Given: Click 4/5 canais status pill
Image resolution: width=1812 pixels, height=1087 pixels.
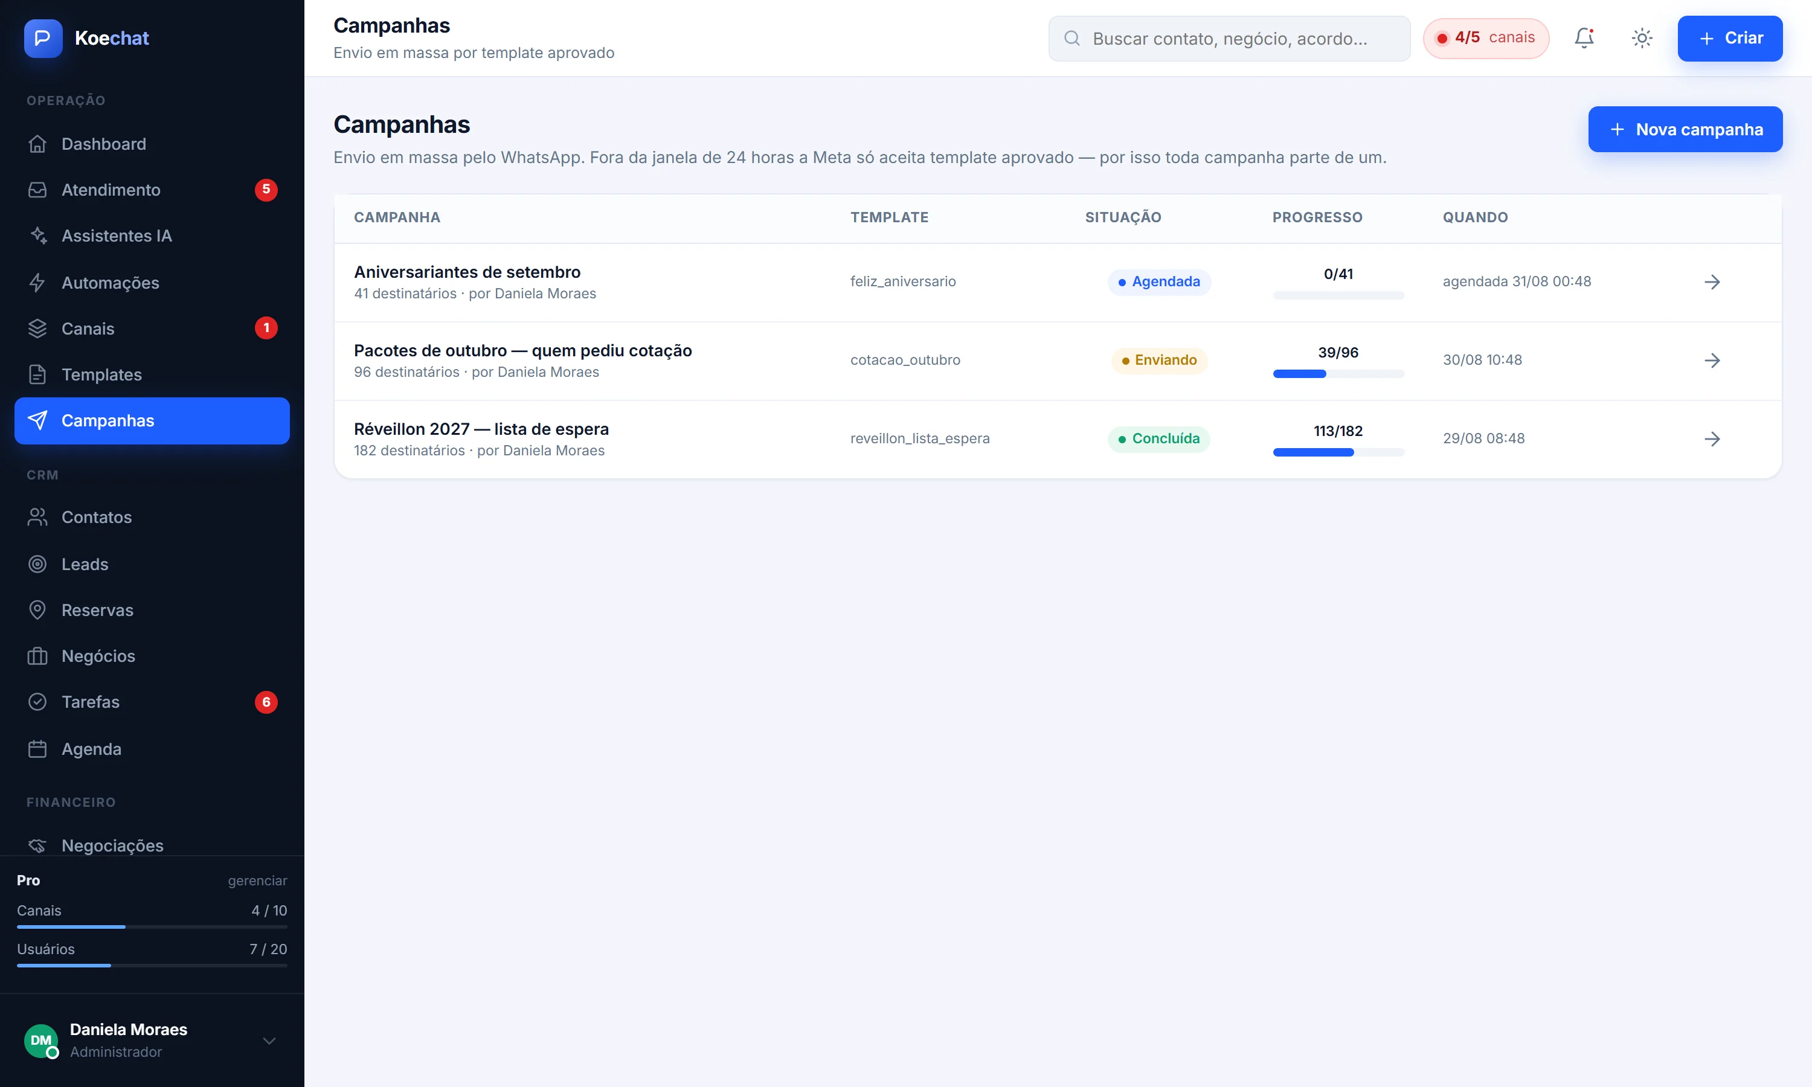Looking at the screenshot, I should 1486,38.
